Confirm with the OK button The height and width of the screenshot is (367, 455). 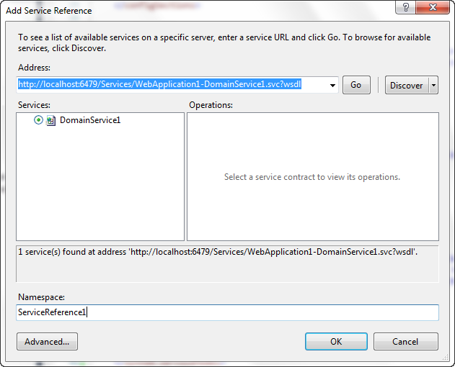coord(336,341)
